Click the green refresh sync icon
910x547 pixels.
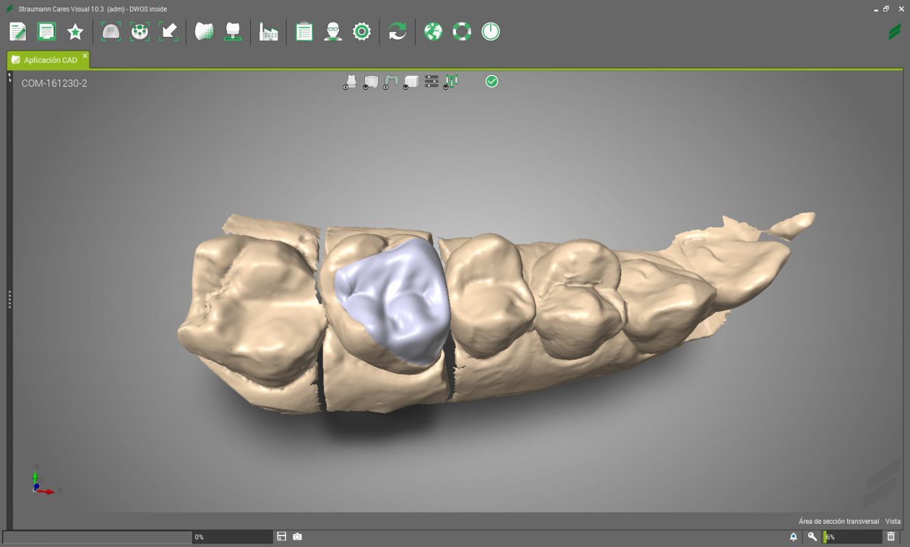pyautogui.click(x=397, y=31)
